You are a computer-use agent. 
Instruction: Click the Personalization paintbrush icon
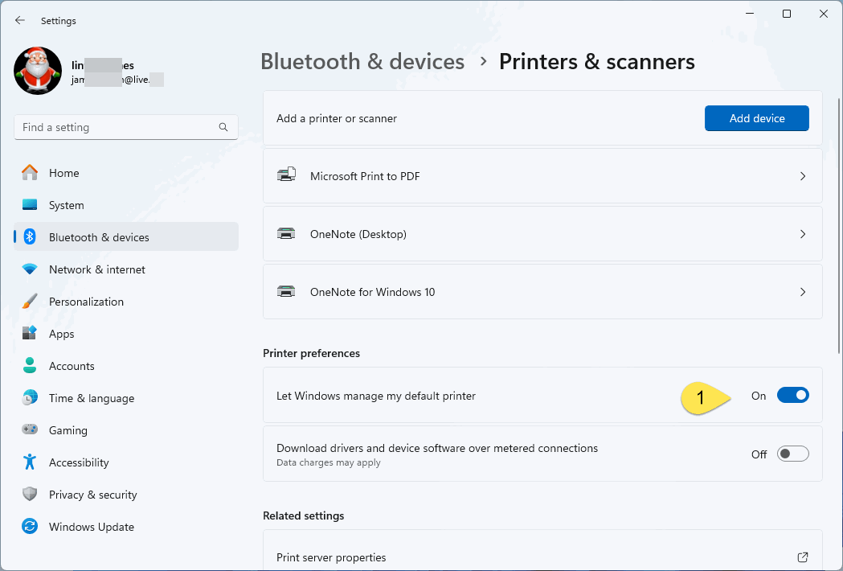[x=30, y=302]
